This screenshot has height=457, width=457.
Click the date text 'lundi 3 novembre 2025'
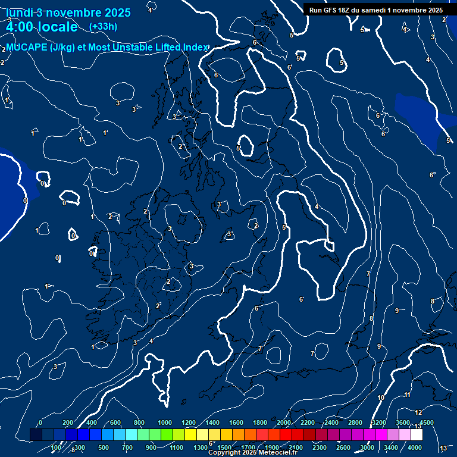pos(68,13)
